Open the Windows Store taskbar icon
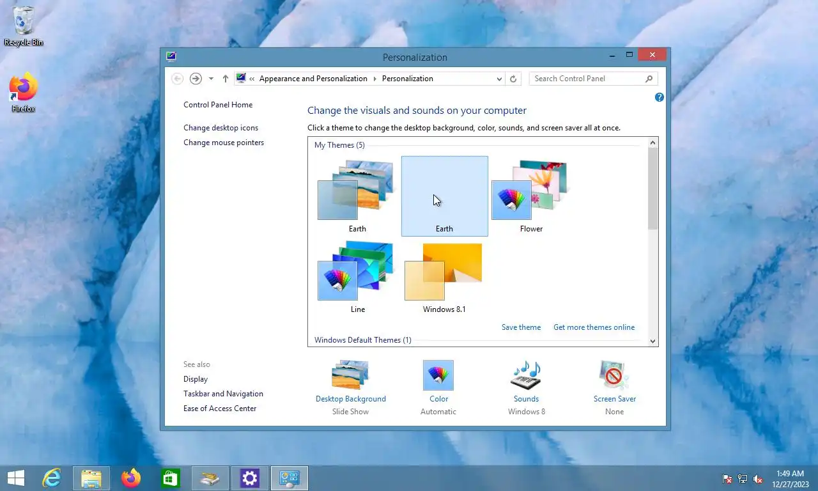This screenshot has width=818, height=491. [x=171, y=478]
